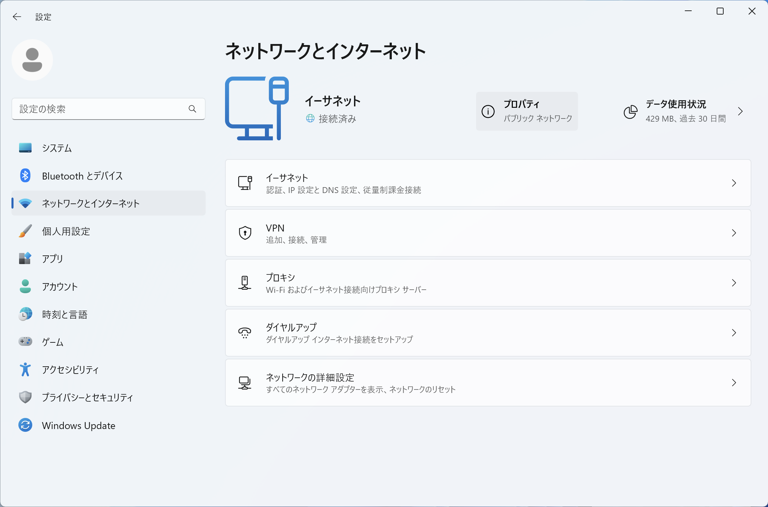Select the システム icon in the sidebar
The image size is (768, 507).
(x=25, y=148)
